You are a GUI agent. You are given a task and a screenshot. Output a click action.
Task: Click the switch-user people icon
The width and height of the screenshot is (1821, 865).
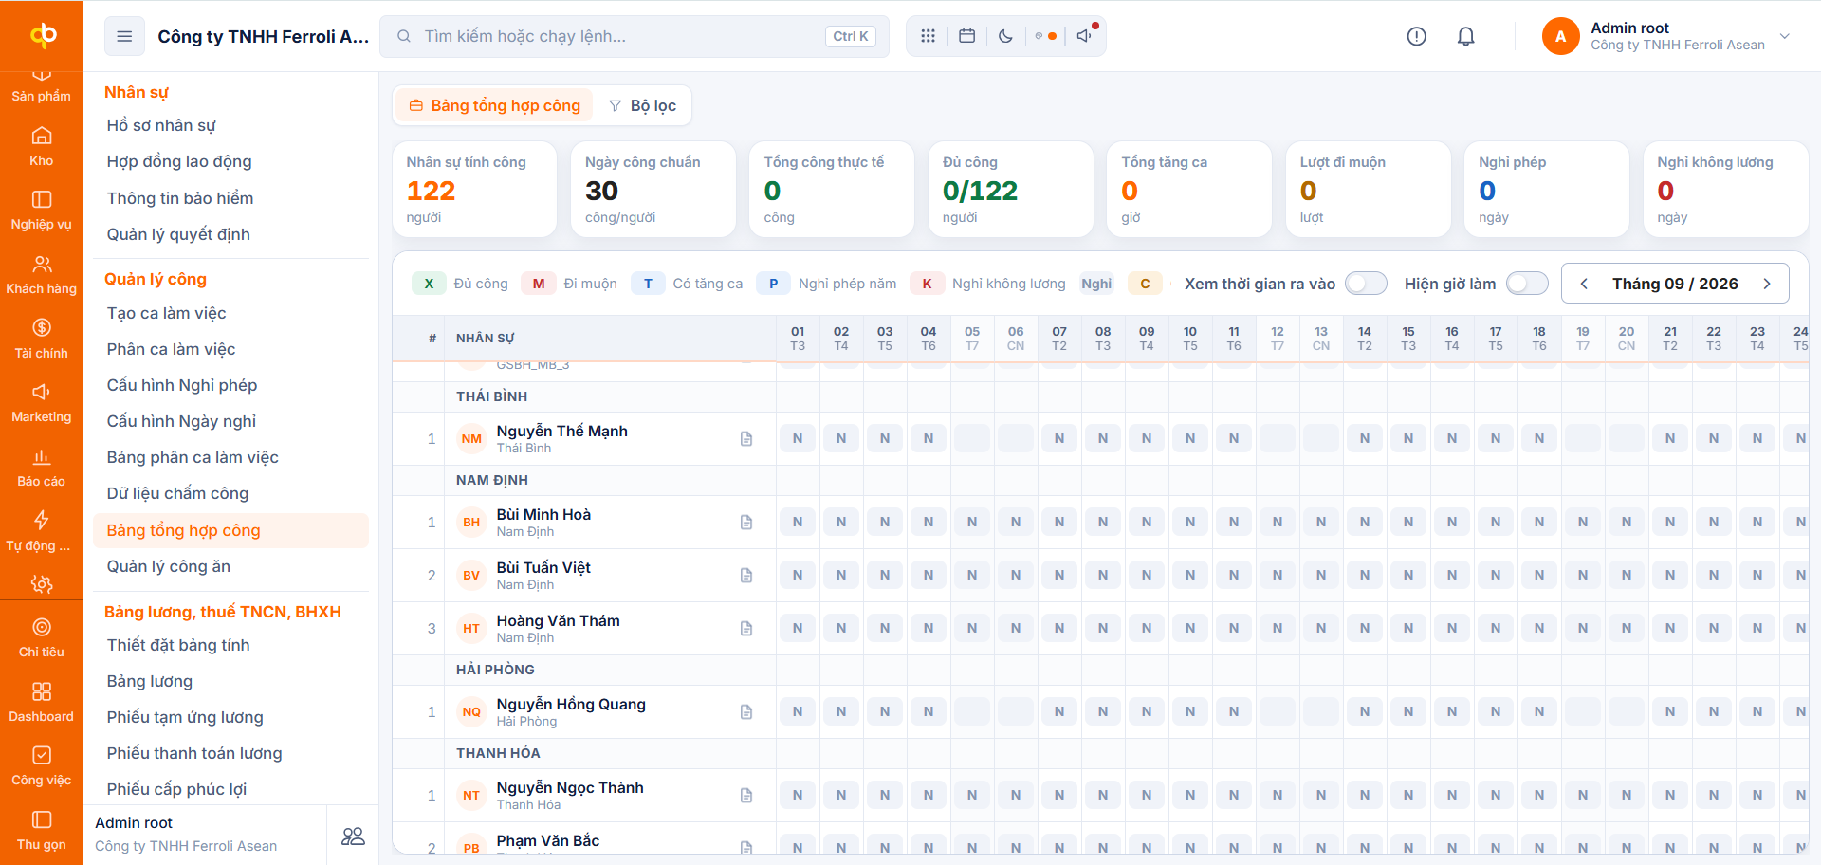[x=353, y=836]
